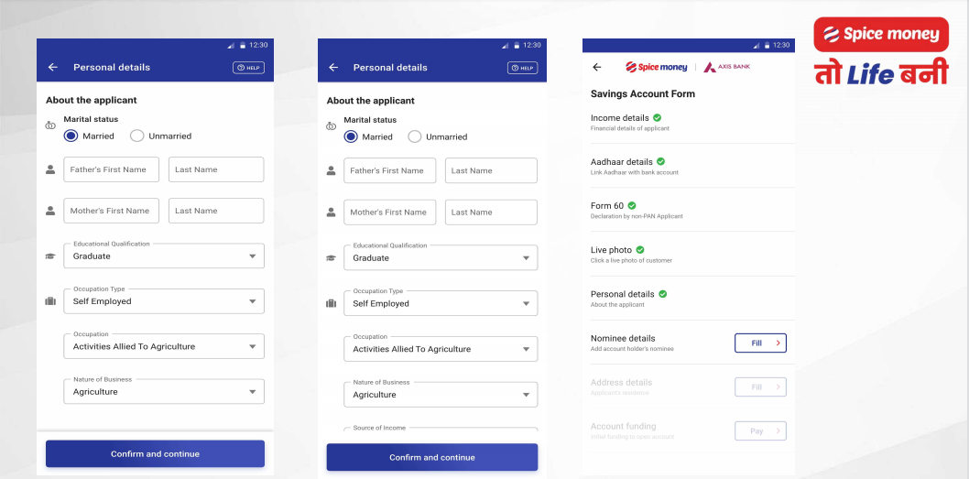Click father person icon on second screen
Image resolution: width=969 pixels, height=479 pixels.
click(x=332, y=170)
